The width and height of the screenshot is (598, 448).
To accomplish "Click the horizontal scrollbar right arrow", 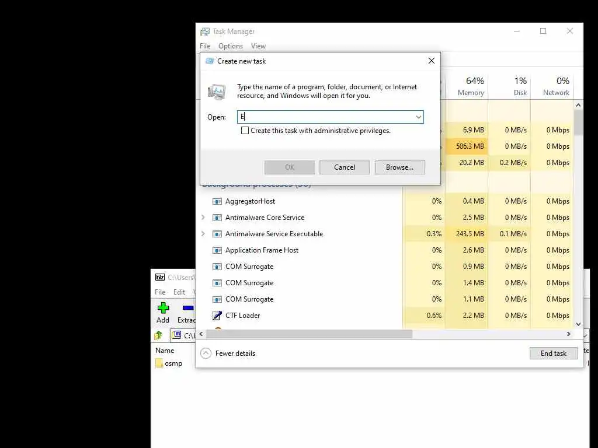I will 569,334.
